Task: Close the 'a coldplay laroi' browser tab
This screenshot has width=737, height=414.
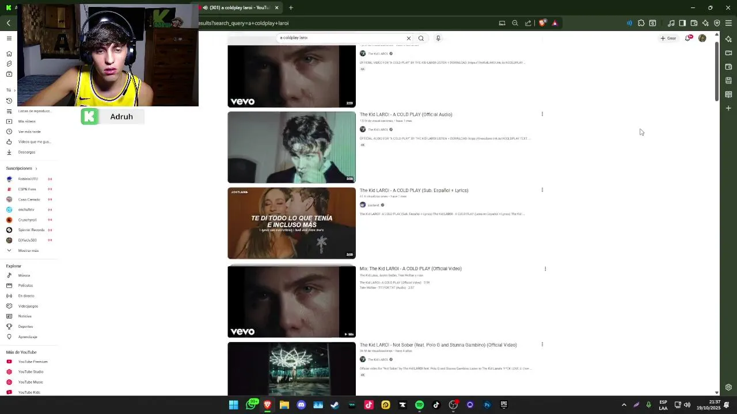Action: pos(276,7)
